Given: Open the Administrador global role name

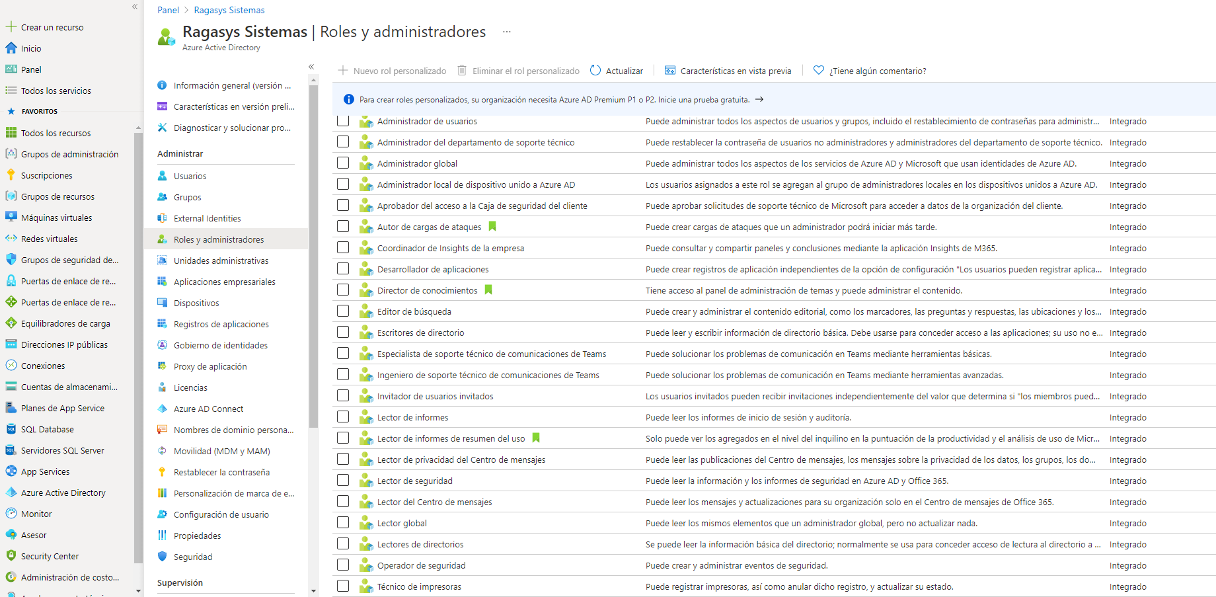Looking at the screenshot, I should 417,163.
